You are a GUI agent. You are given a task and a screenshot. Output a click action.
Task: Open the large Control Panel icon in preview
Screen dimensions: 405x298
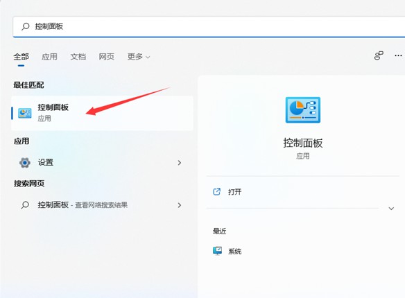click(303, 110)
